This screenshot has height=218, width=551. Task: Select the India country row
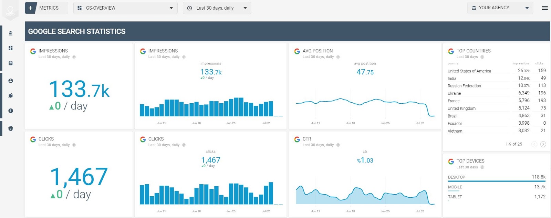[497, 79]
